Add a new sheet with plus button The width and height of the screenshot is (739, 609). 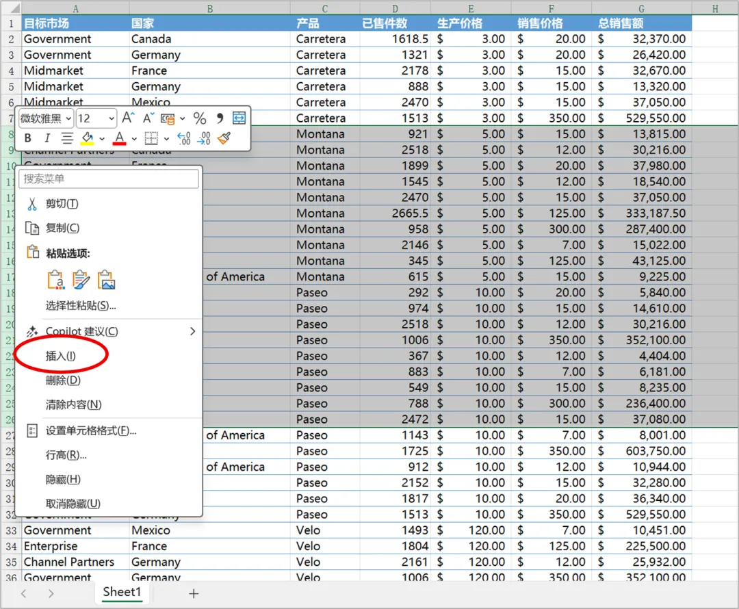[x=194, y=593]
